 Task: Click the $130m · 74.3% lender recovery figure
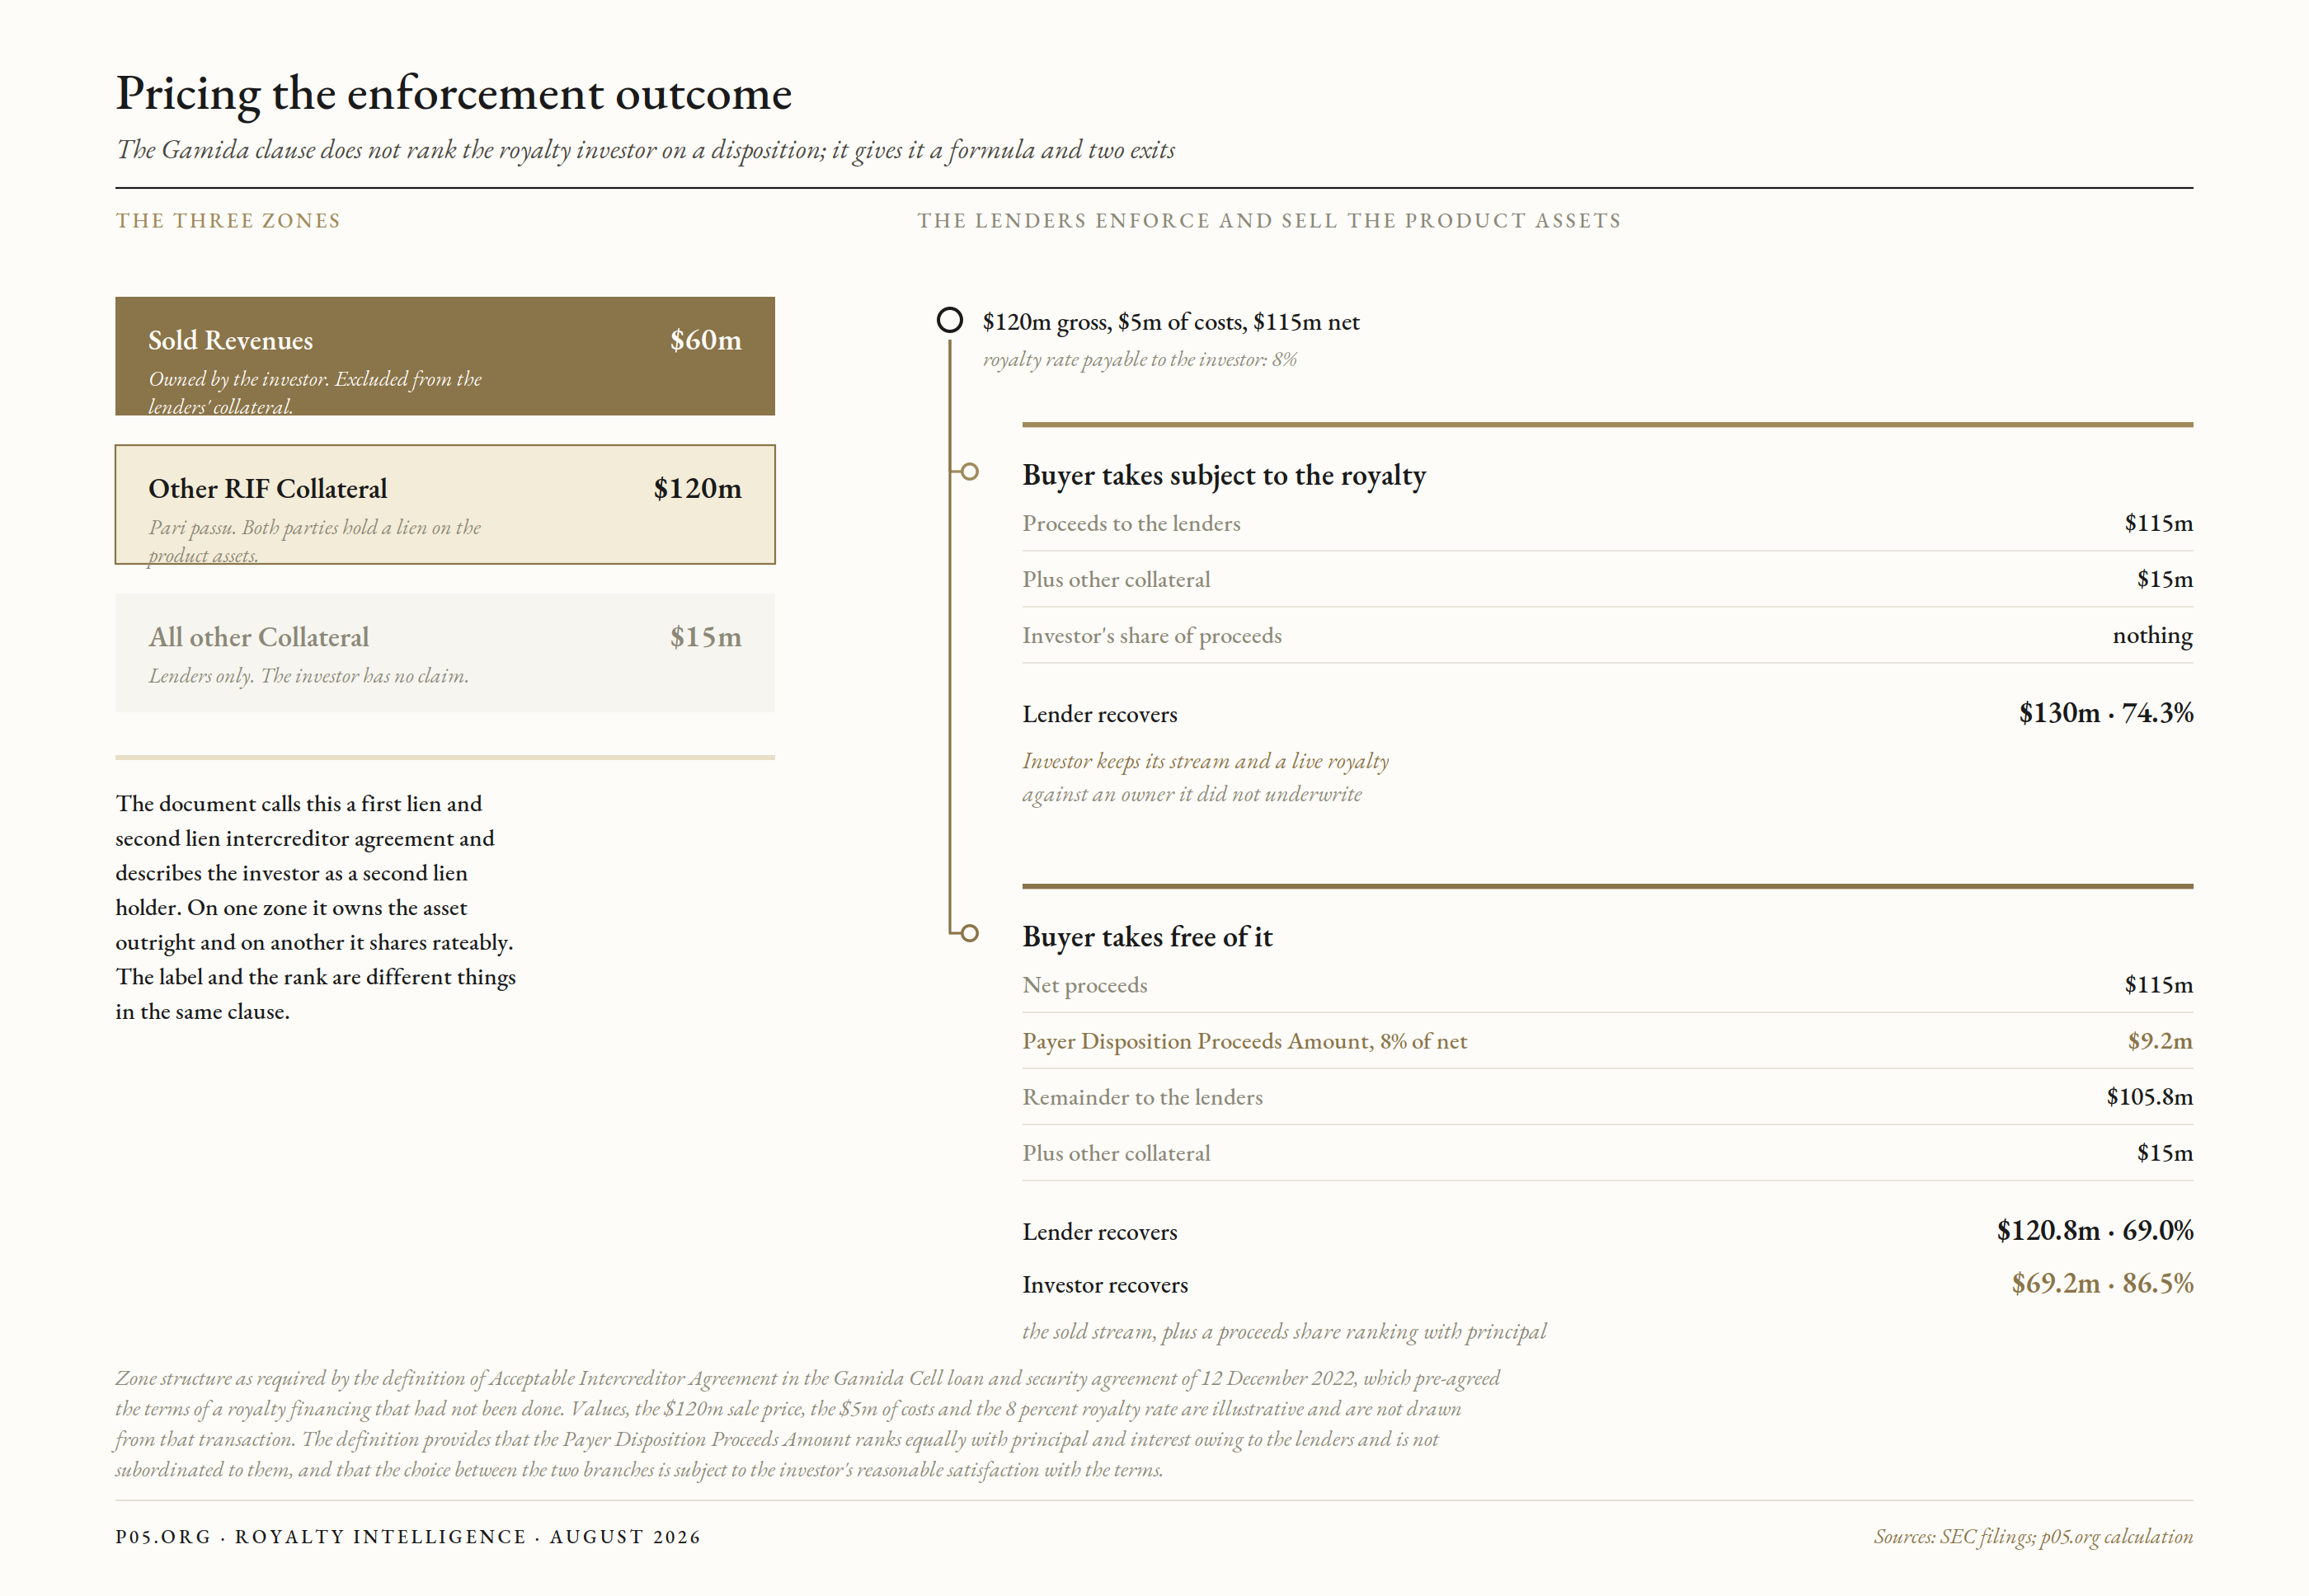click(x=2105, y=713)
